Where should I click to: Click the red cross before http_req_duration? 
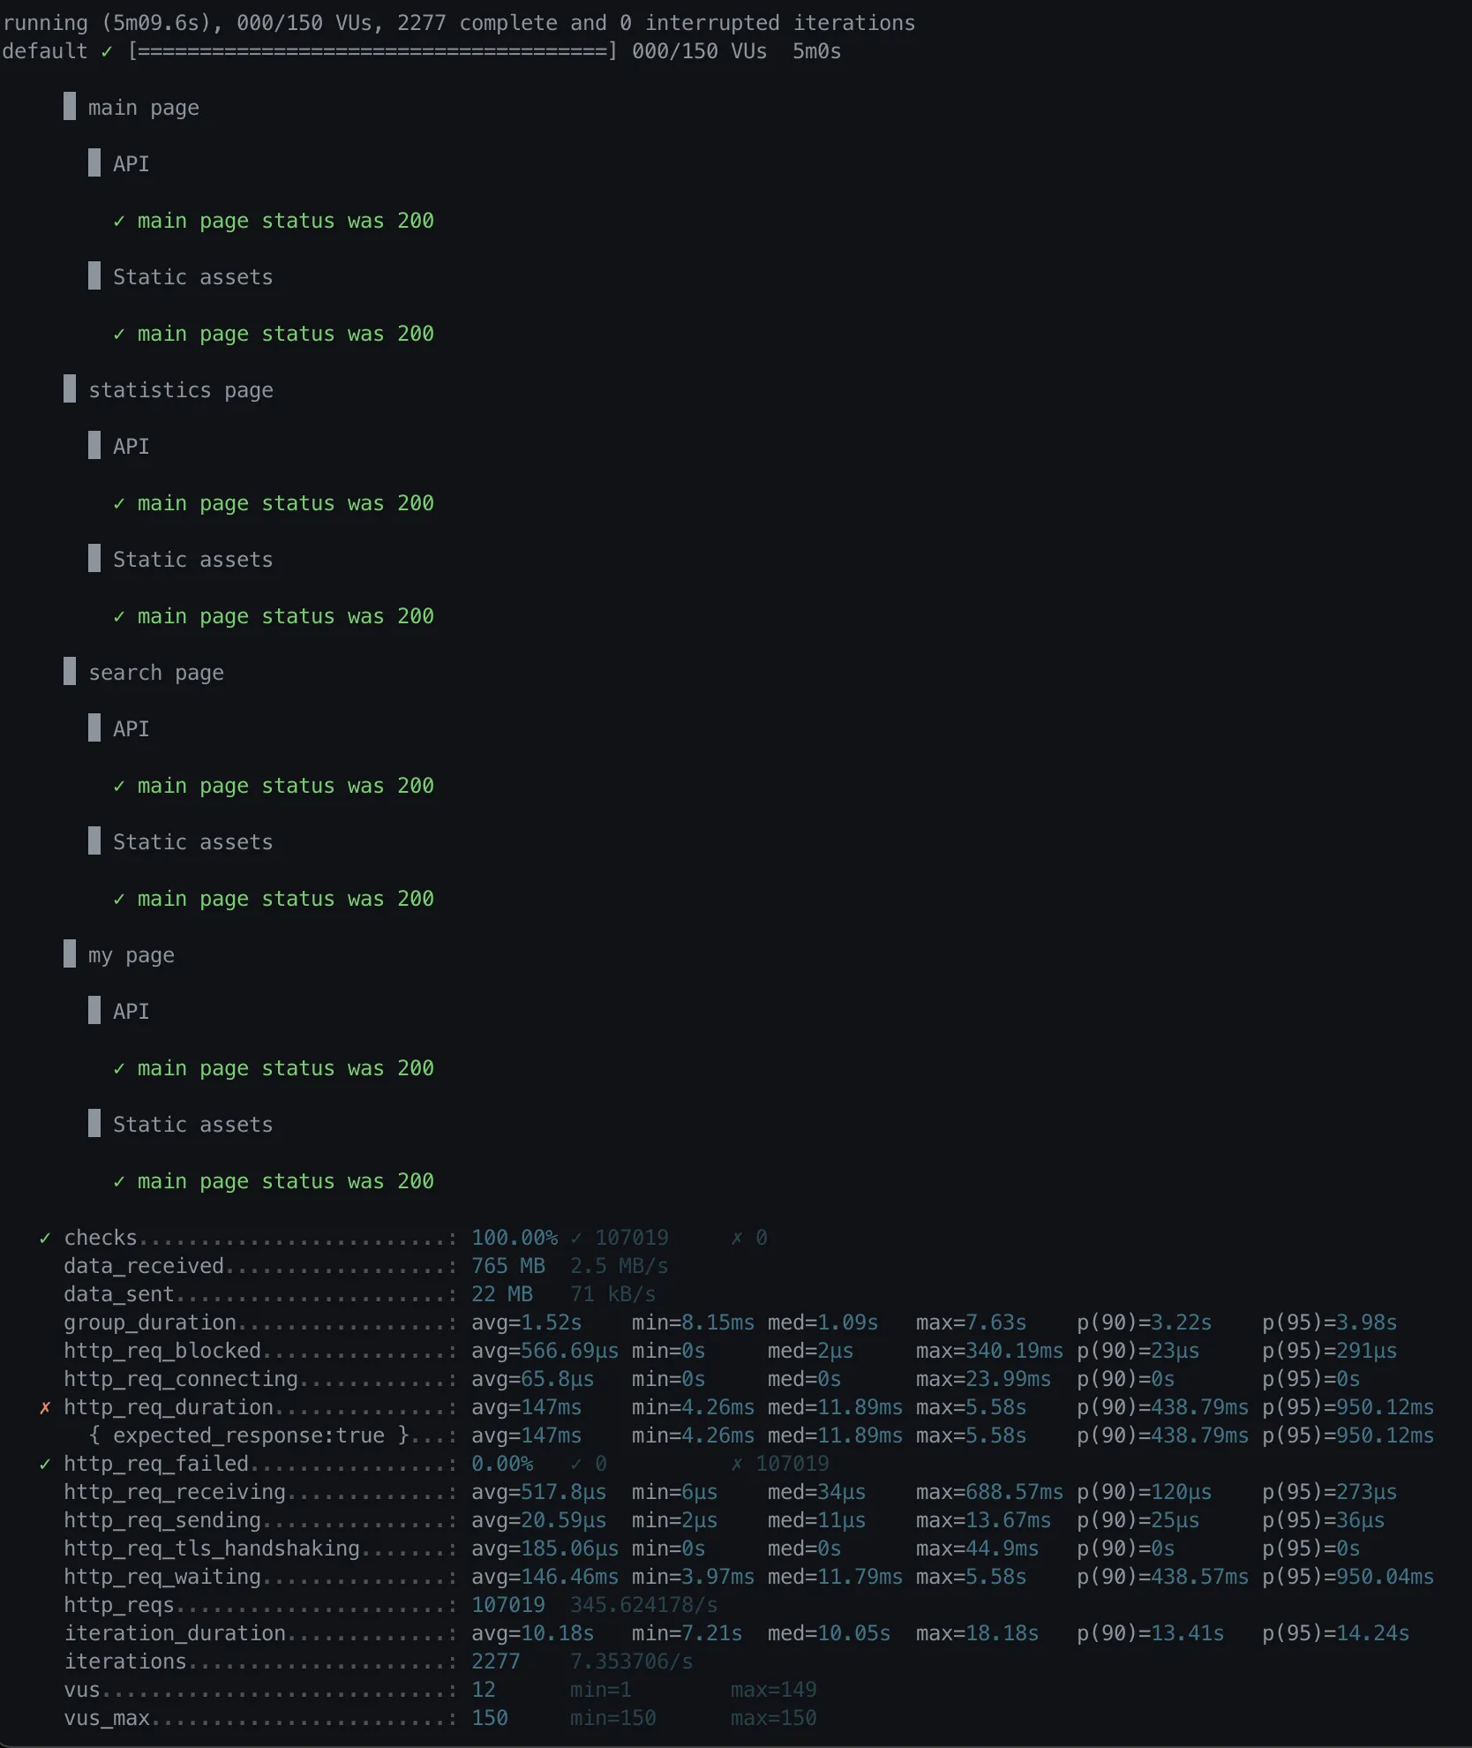pos(45,1407)
